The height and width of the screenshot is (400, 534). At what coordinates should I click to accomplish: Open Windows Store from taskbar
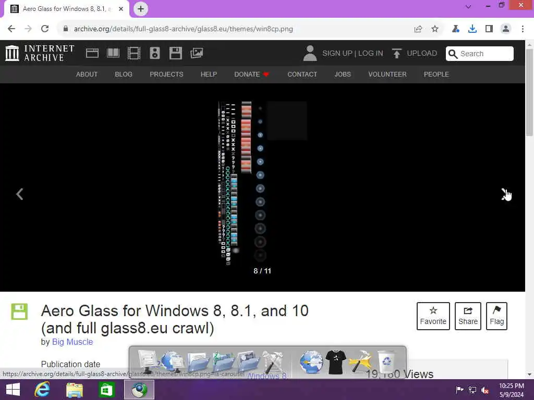(x=106, y=390)
